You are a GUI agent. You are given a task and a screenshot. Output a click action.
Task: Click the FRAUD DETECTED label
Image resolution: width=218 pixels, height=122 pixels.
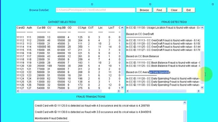tap(174, 22)
